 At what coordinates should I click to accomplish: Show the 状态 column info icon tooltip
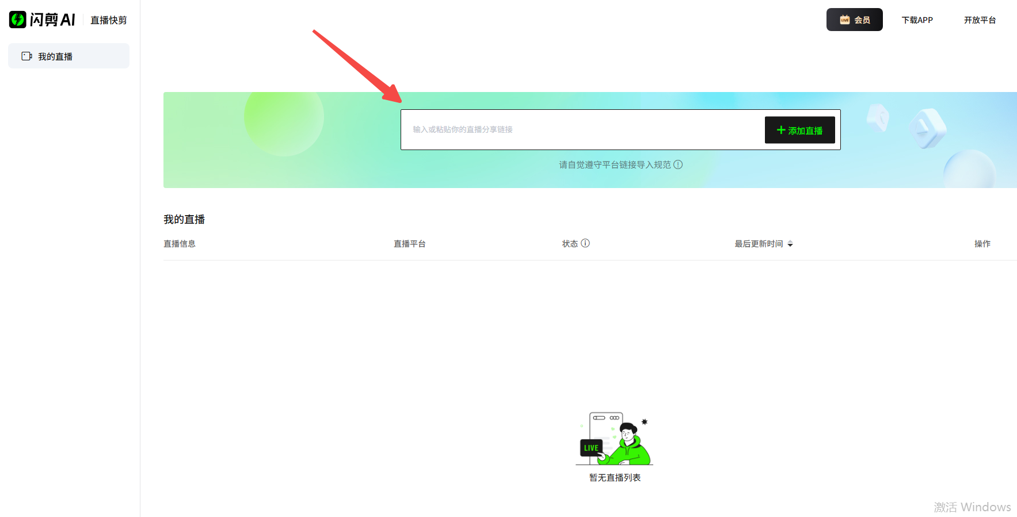click(585, 243)
